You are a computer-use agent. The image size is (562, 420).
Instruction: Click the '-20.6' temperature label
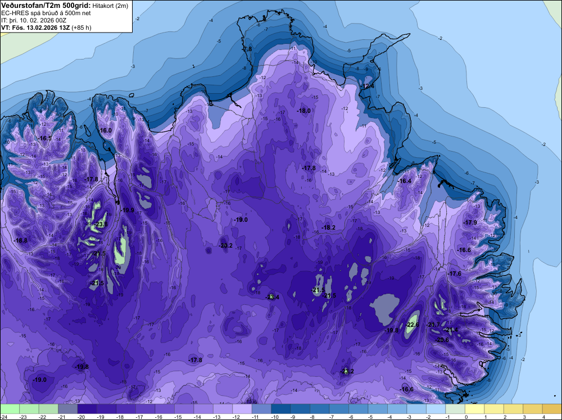click(442, 340)
